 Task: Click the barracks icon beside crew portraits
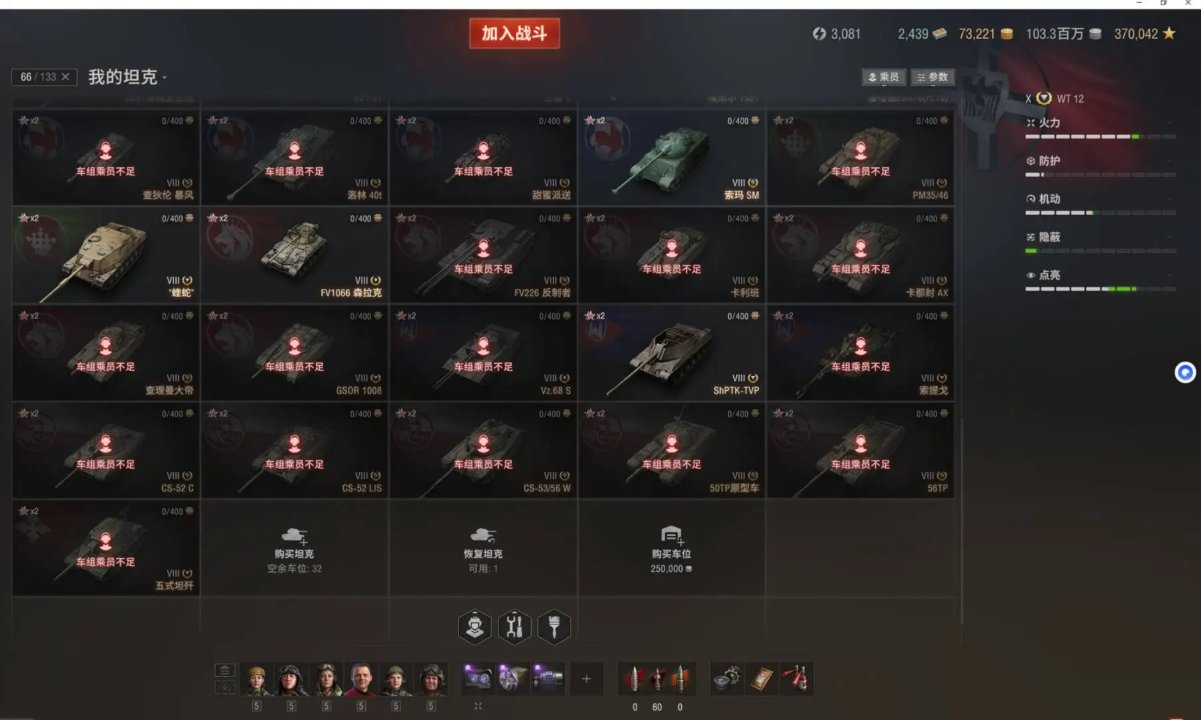tap(225, 670)
